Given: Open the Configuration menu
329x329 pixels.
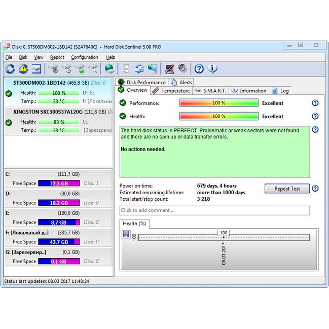Looking at the screenshot, I should (84, 57).
